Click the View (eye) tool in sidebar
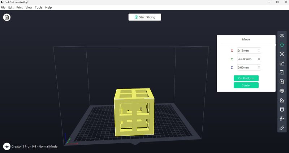The width and height of the screenshot is (289, 153). pos(282,36)
